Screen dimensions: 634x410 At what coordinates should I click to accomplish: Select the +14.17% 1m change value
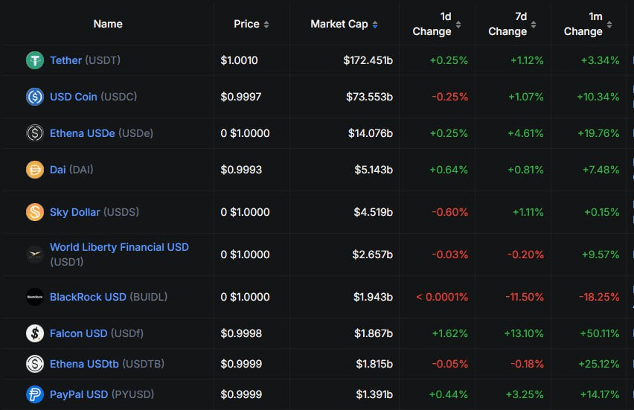click(600, 394)
